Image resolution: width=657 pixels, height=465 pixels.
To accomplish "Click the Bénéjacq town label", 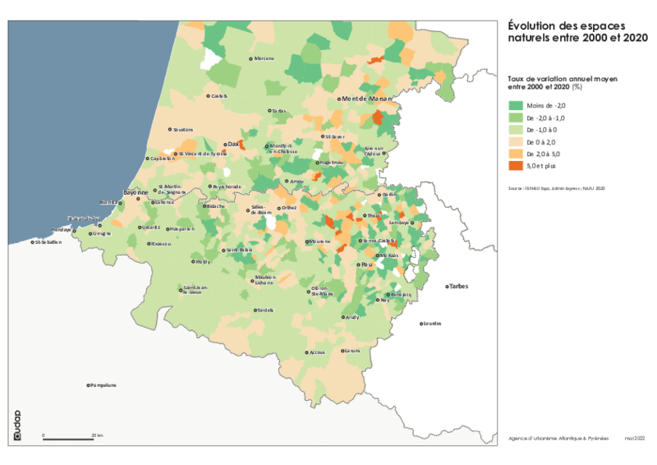I will coord(401,295).
